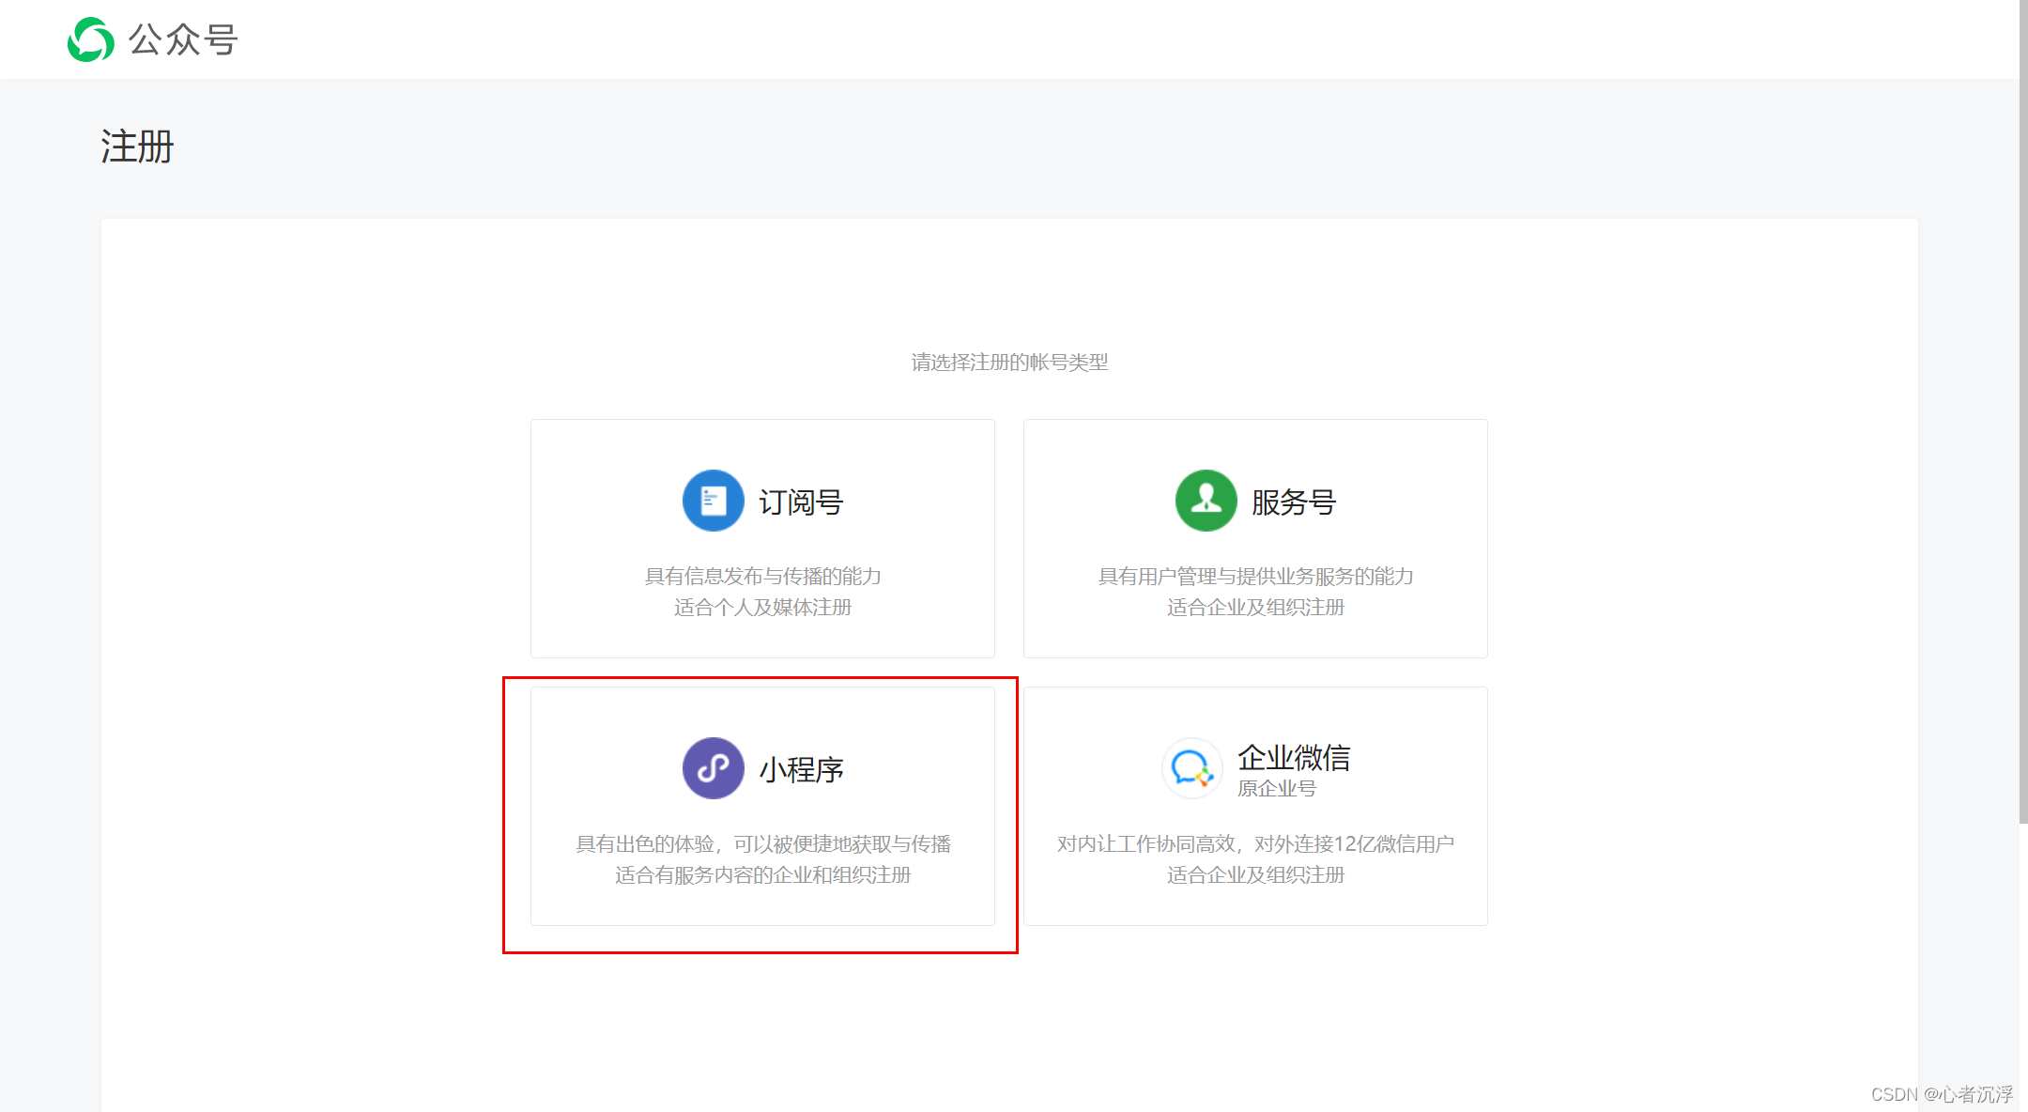Choose the 企业微信 title label
The image size is (2028, 1112).
[1293, 757]
